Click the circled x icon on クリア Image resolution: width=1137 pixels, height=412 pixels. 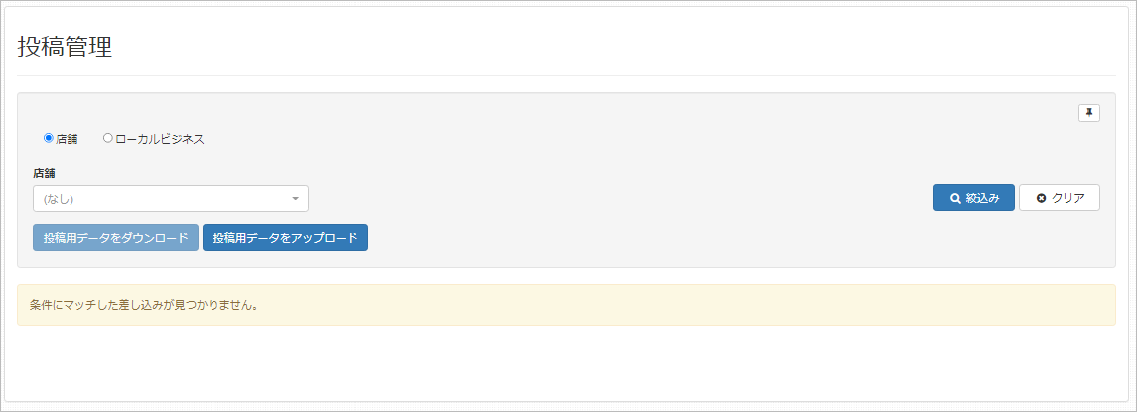point(1041,198)
